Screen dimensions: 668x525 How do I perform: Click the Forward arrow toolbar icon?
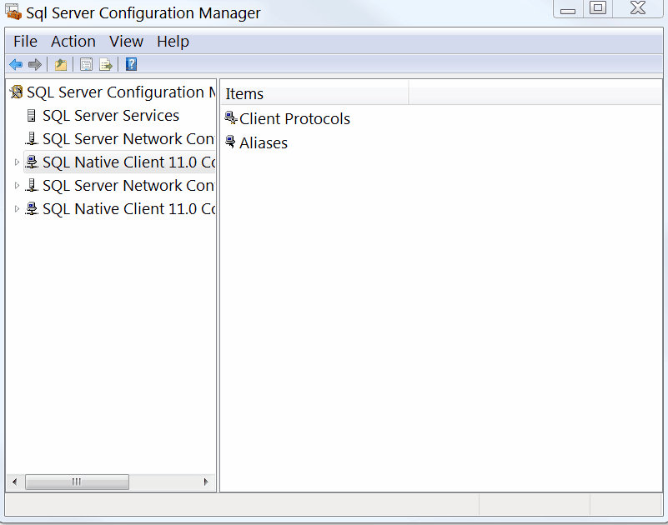coord(35,65)
